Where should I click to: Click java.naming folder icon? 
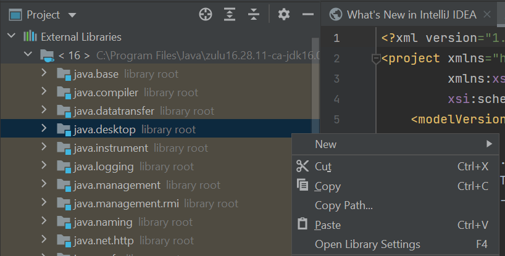(x=64, y=222)
